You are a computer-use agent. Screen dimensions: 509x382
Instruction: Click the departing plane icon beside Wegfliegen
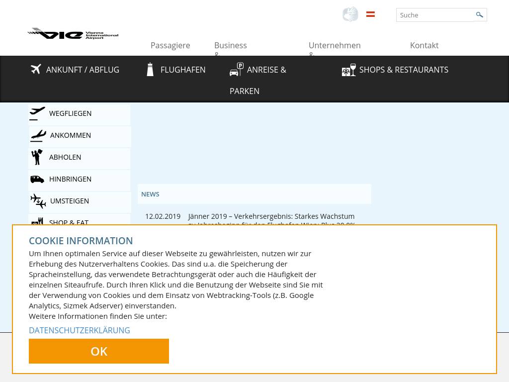pos(37,113)
